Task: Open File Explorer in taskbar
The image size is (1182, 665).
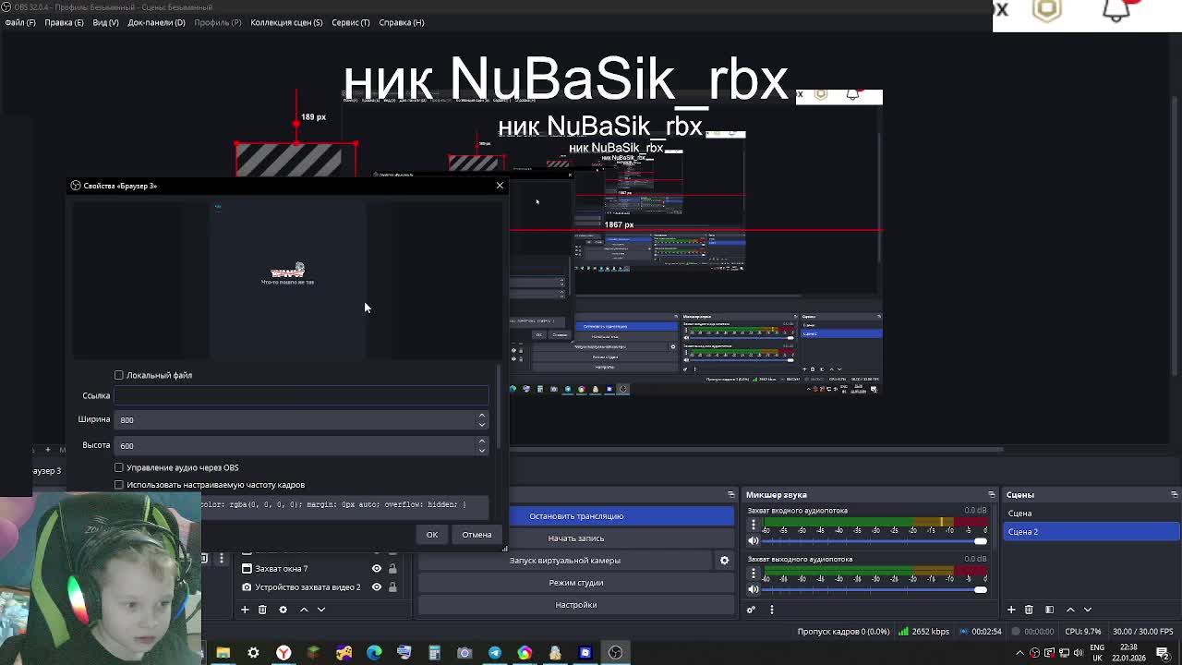Action: (223, 653)
